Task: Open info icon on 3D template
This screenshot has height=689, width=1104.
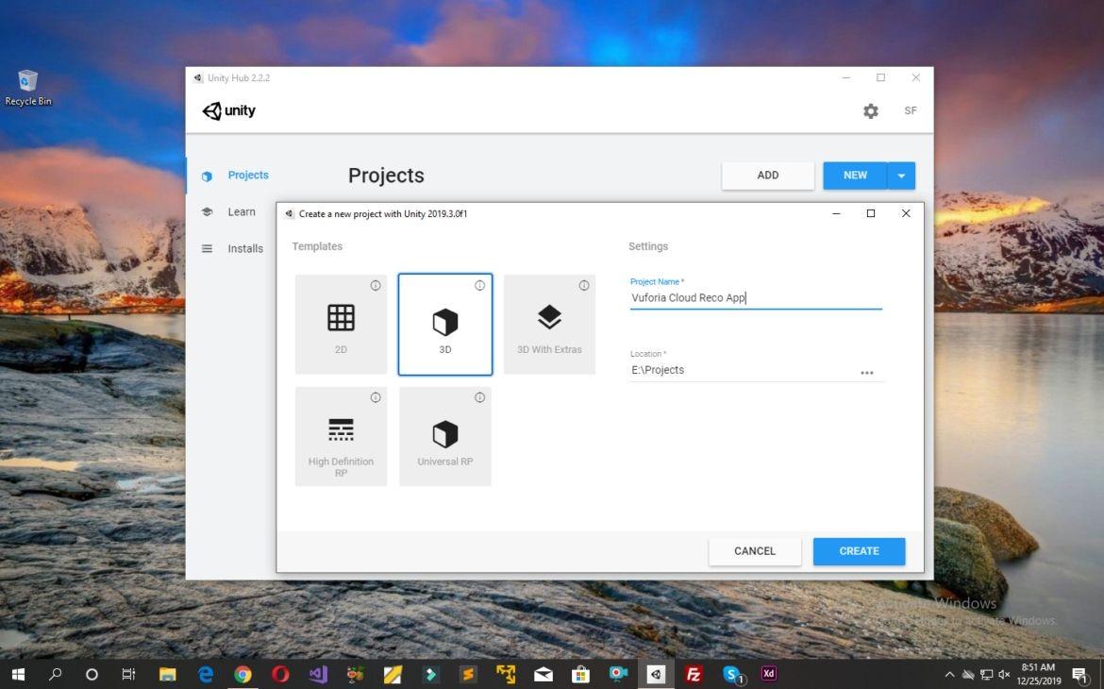Action: click(x=479, y=285)
